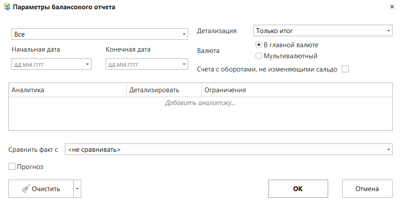Click the 'Очистить' button
Image resolution: width=401 pixels, height=207 pixels.
point(41,189)
